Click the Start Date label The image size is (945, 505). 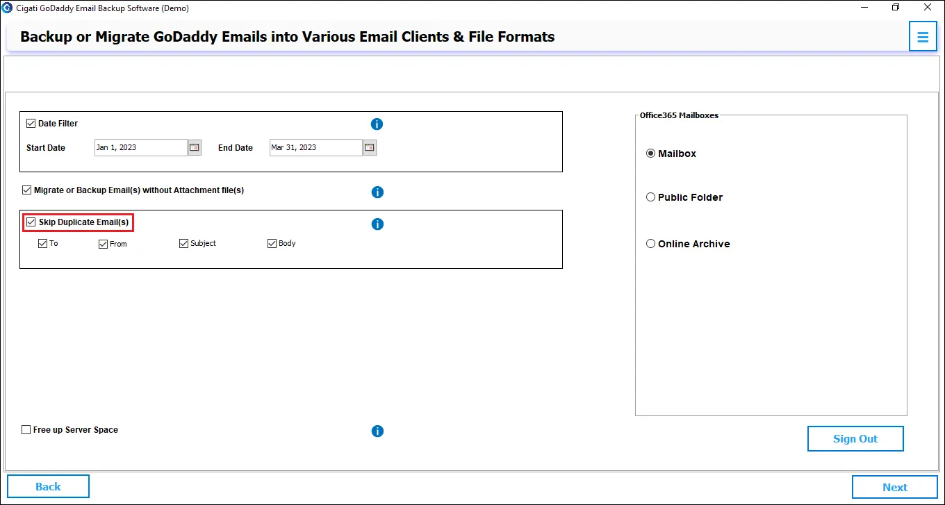click(x=46, y=148)
